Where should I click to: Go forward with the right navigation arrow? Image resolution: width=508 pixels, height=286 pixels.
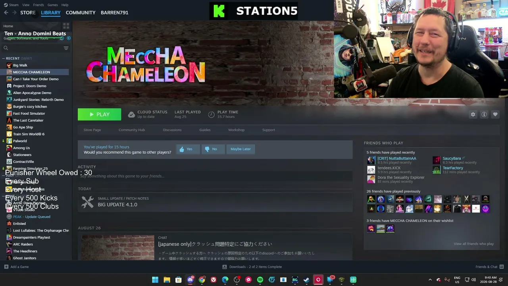pos(14,13)
